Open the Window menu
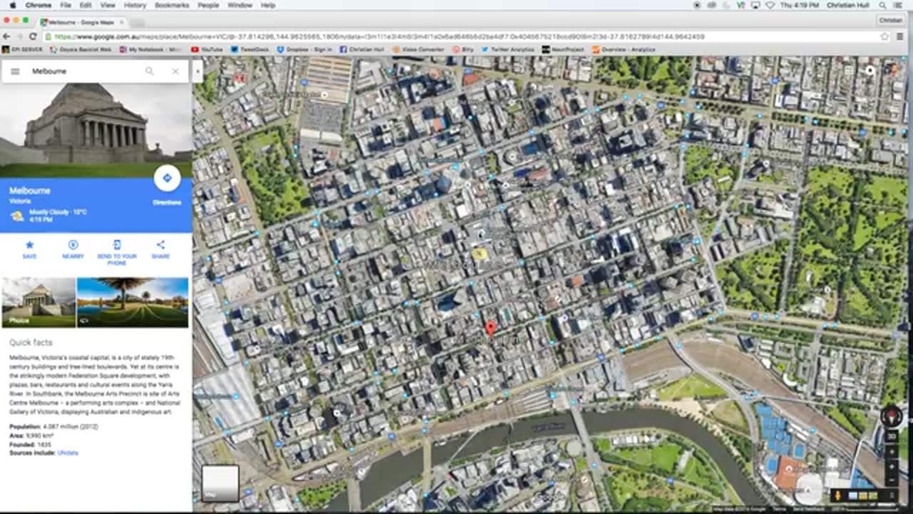Viewport: 913px width, 514px height. coord(240,5)
